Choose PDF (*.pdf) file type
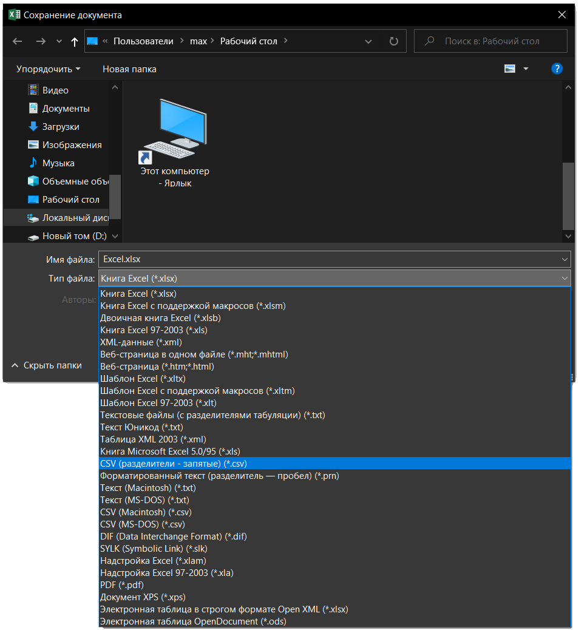The width and height of the screenshot is (579, 630). coord(334,585)
